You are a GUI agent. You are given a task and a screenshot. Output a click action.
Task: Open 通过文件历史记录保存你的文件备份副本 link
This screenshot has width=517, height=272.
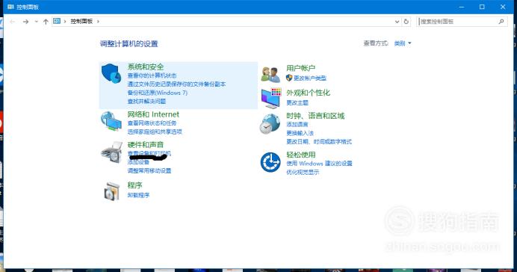pyautogui.click(x=176, y=84)
